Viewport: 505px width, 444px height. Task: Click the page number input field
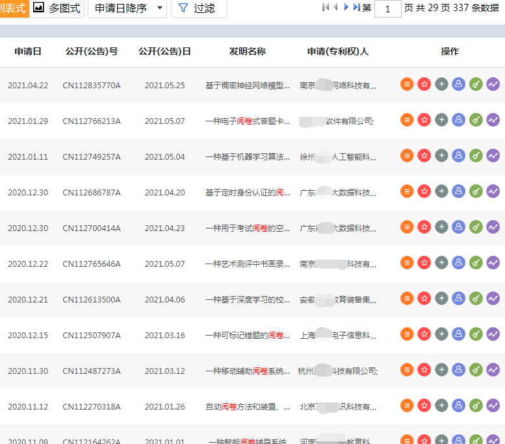coord(388,8)
